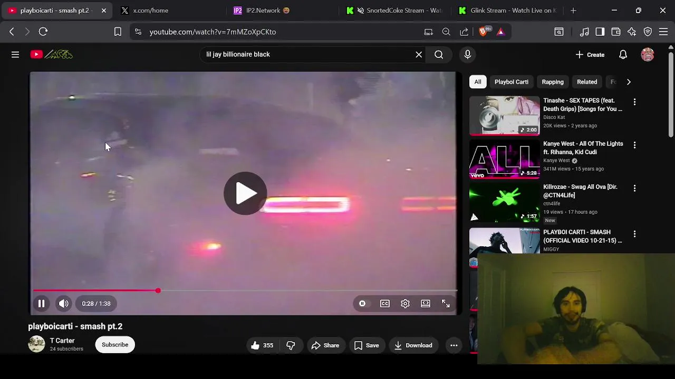Reload the current page
The height and width of the screenshot is (379, 675).
click(x=43, y=32)
